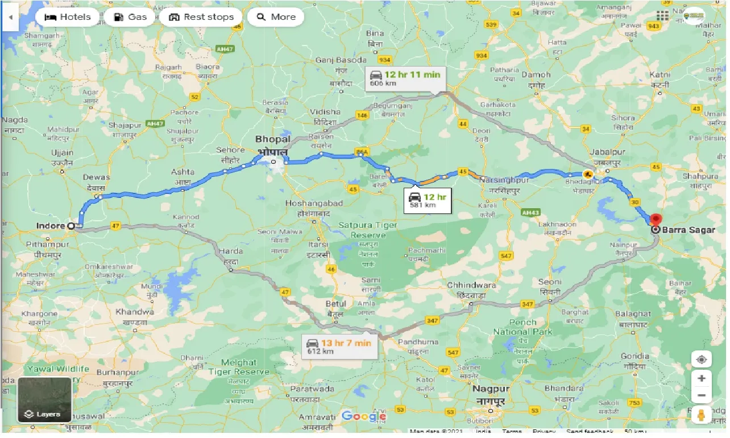Viewport: 730px width, 438px height.
Task: Open the Google apps grid
Action: [x=663, y=16]
